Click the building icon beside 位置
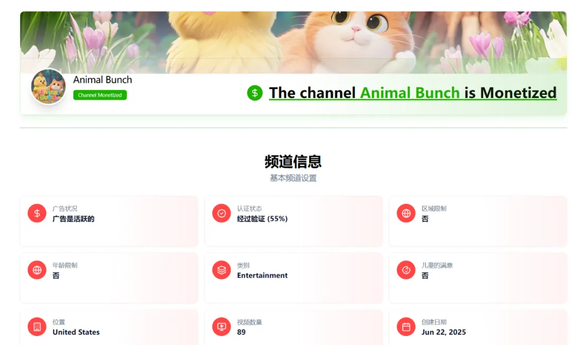This screenshot has height=345, width=572. [x=36, y=326]
